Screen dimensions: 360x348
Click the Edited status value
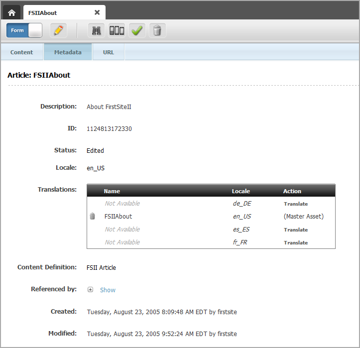[x=95, y=150]
